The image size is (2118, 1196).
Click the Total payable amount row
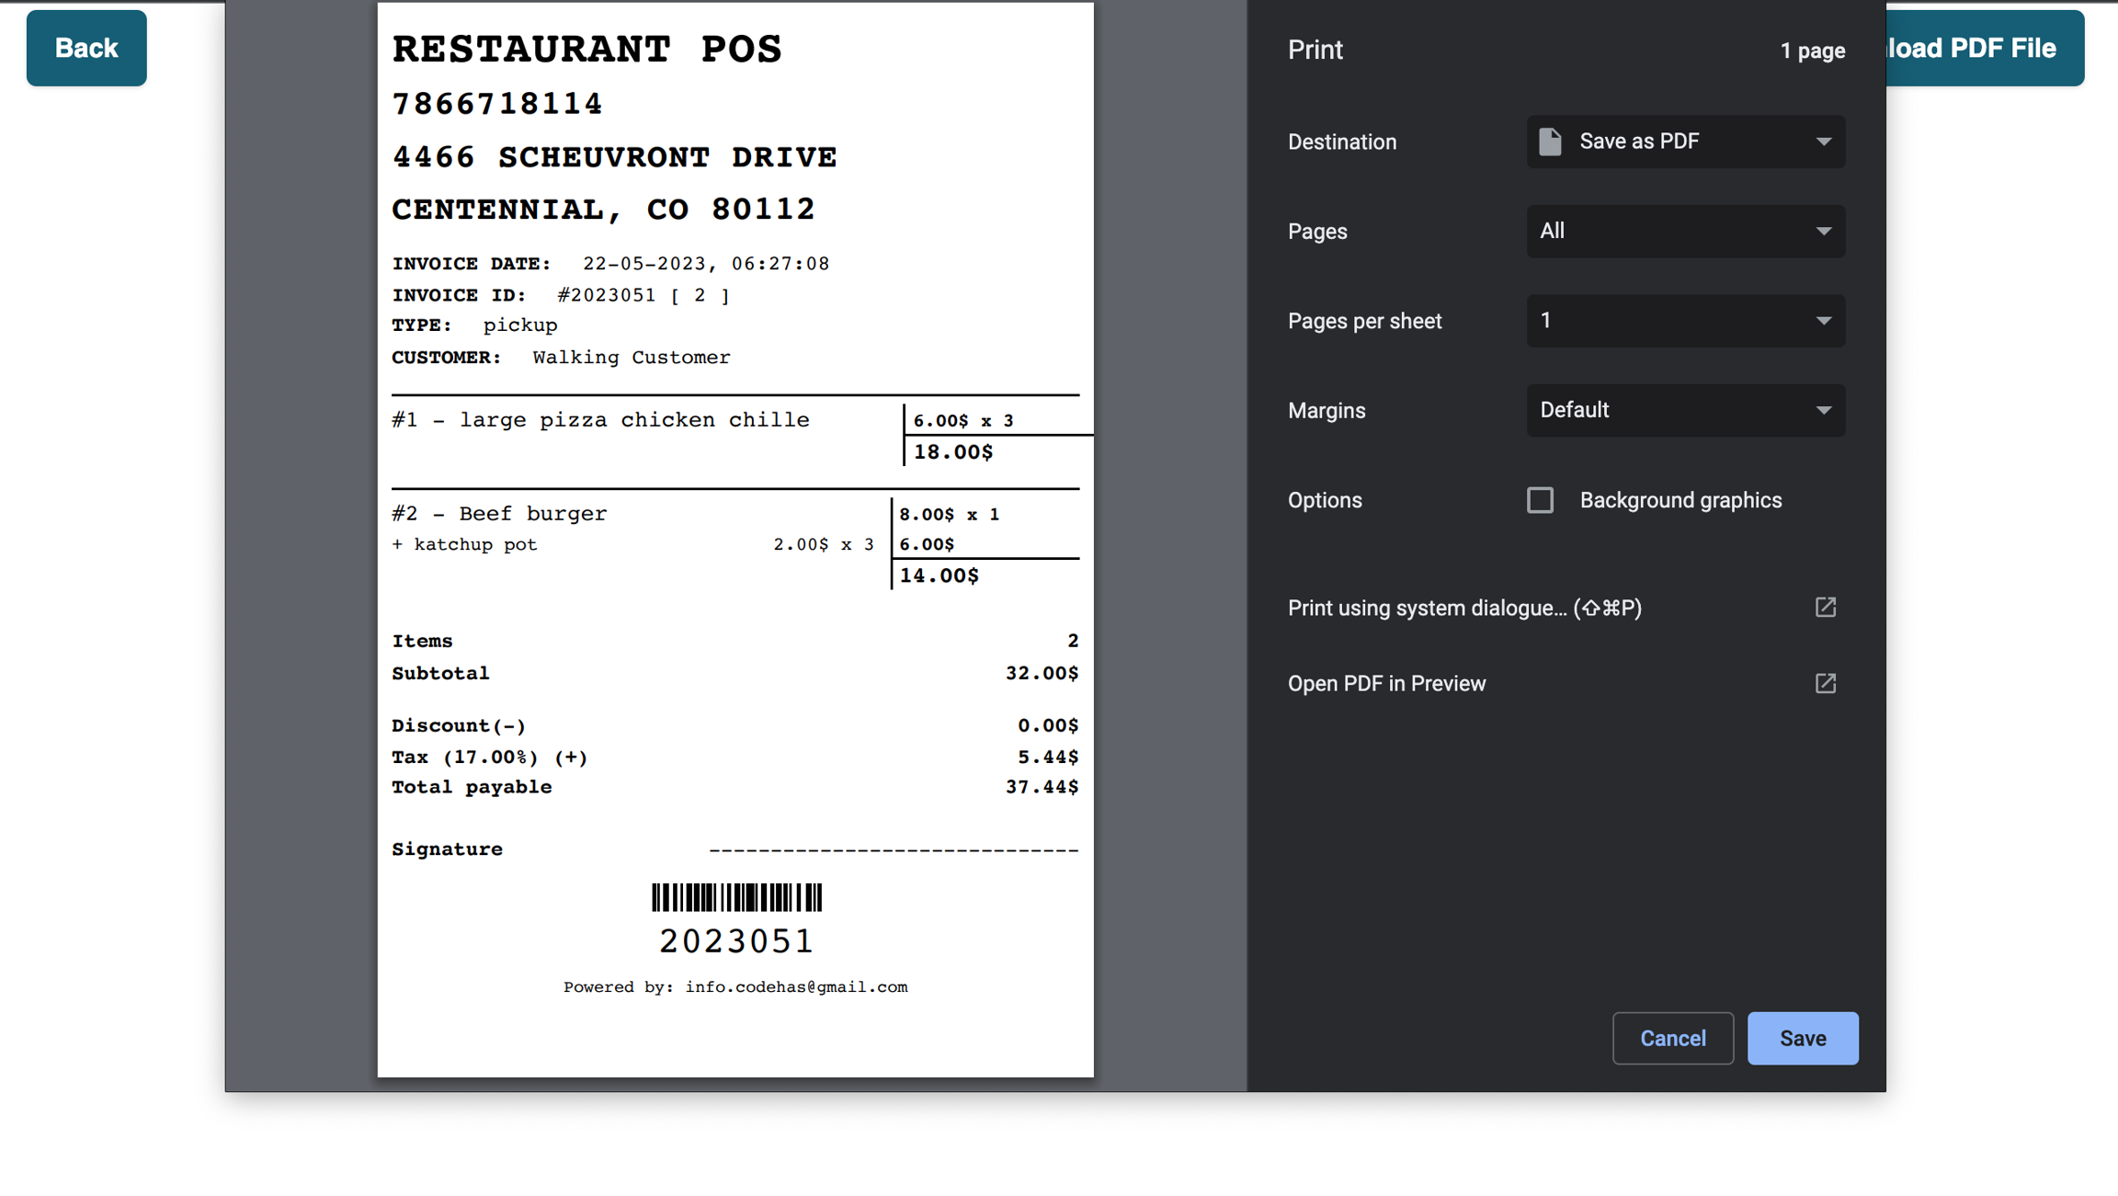pos(734,787)
